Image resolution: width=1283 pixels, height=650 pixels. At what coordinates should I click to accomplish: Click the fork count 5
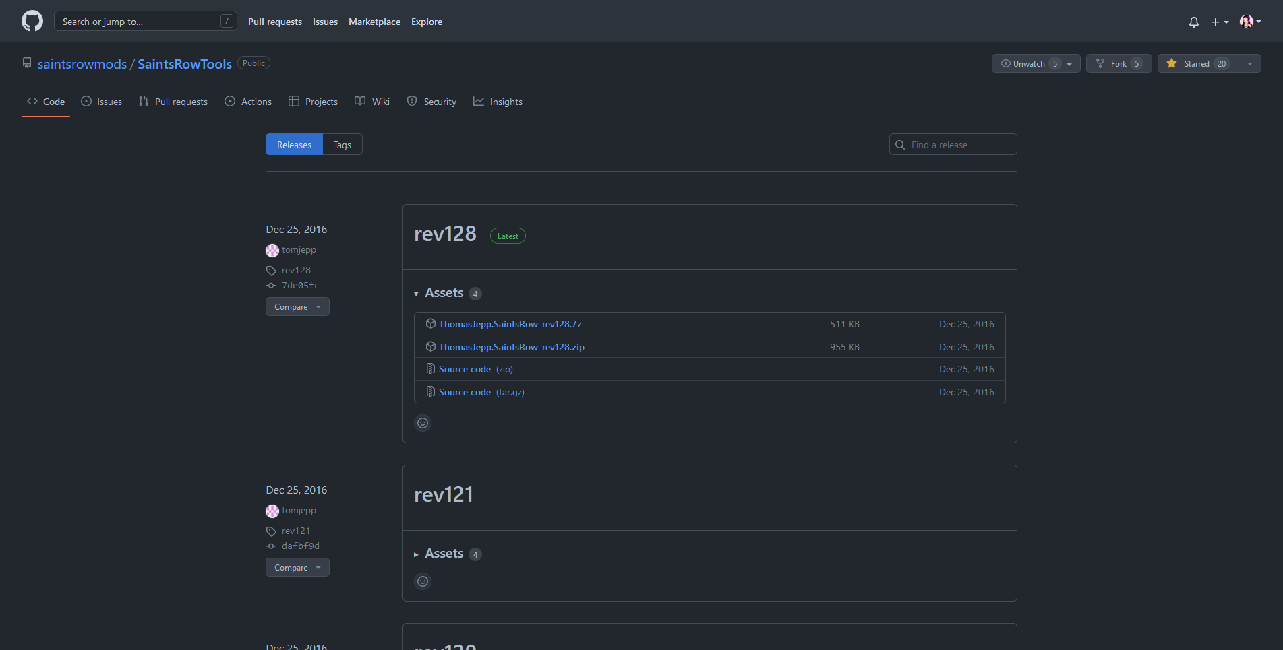[x=1137, y=63]
